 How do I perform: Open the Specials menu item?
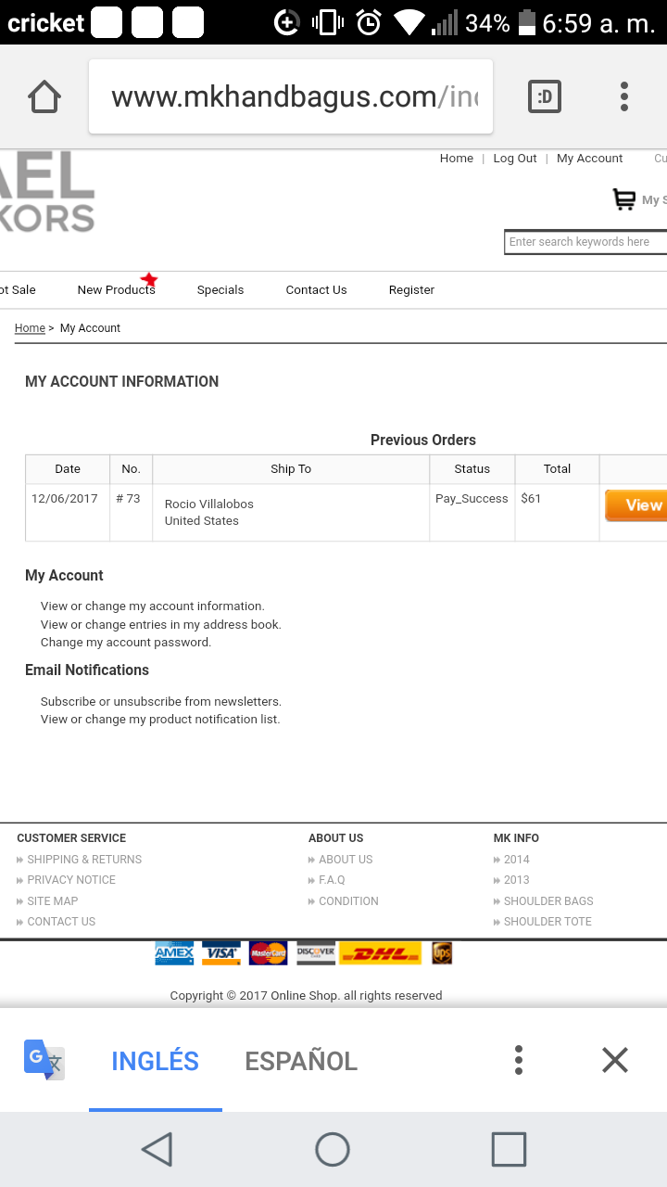[x=220, y=290]
